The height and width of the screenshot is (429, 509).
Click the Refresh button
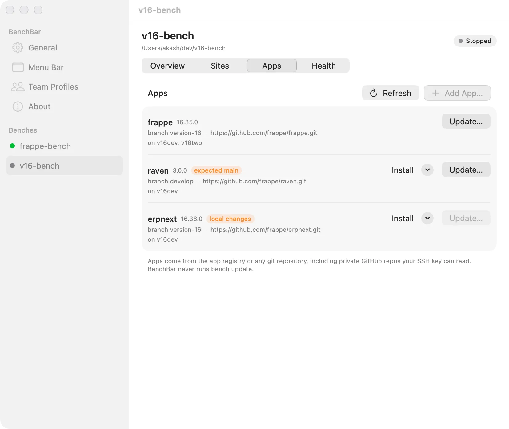(x=391, y=93)
